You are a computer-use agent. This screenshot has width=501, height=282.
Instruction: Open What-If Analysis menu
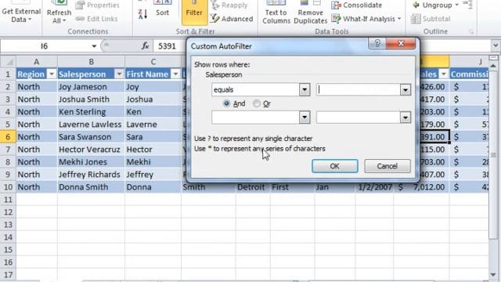tap(366, 19)
